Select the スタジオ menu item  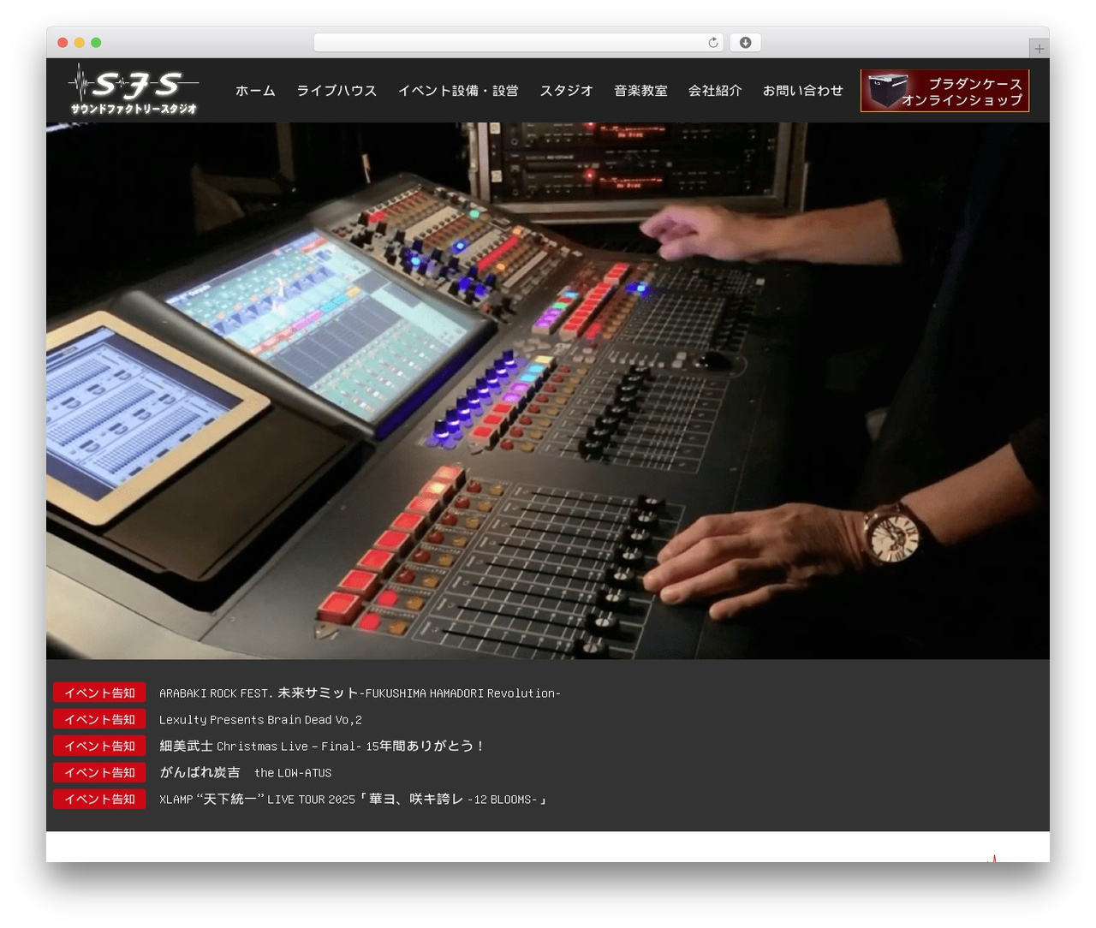click(x=566, y=91)
